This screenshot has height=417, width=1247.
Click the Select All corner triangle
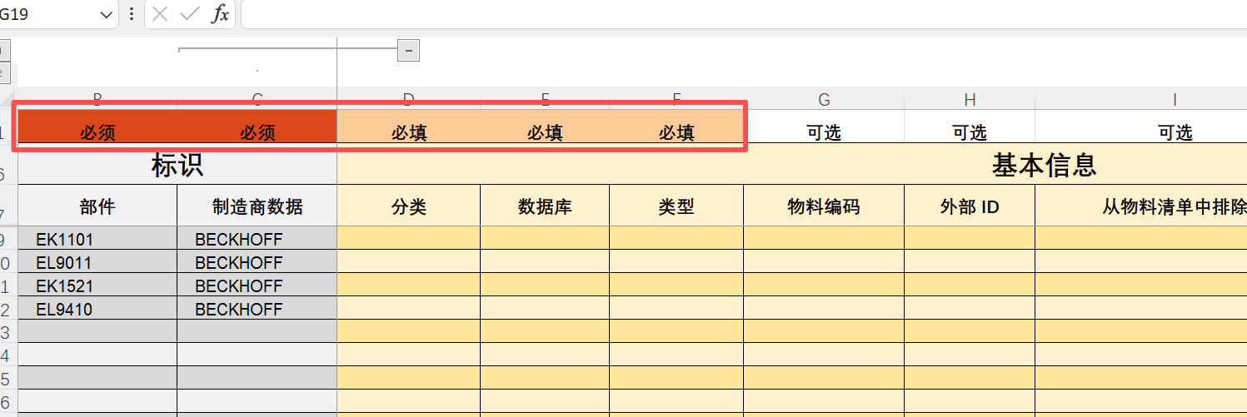tap(7, 98)
